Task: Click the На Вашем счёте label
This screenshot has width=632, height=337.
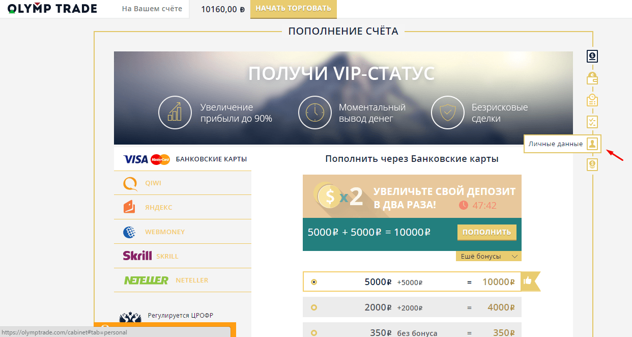Action: 152,9
